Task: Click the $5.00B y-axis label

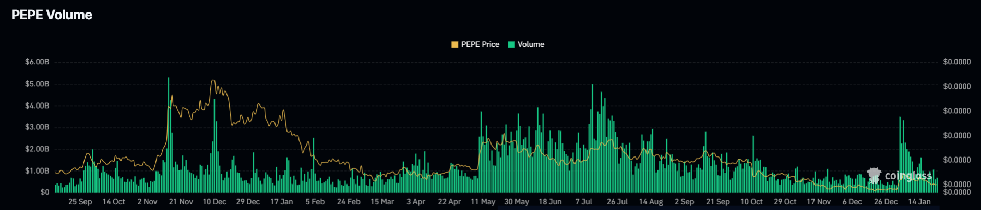Action: 37,84
